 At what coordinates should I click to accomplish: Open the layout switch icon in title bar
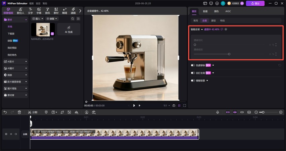pyautogui.click(x=205, y=3)
